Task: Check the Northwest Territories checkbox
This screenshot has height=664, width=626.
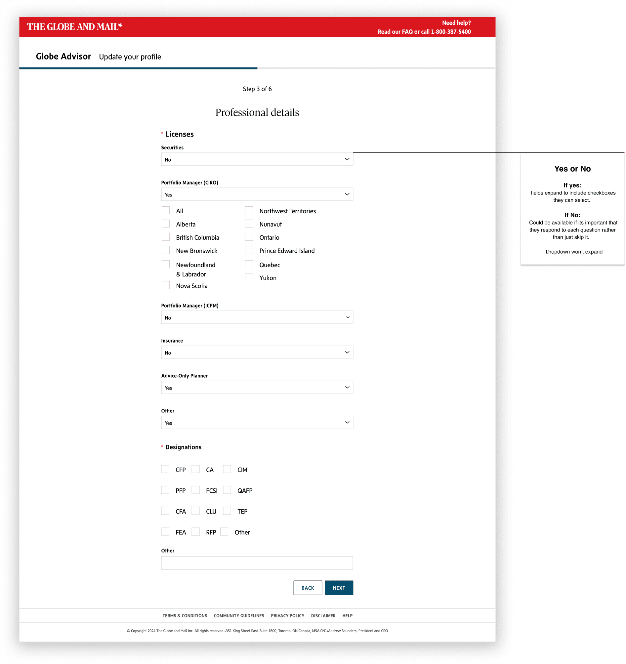Action: click(x=249, y=210)
